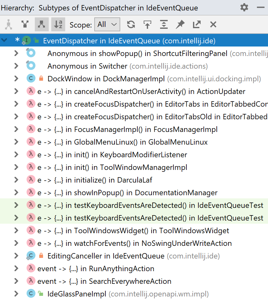The image size is (268, 299).
Task: Click anonymous class icon for Switcher
Action: 31,65
